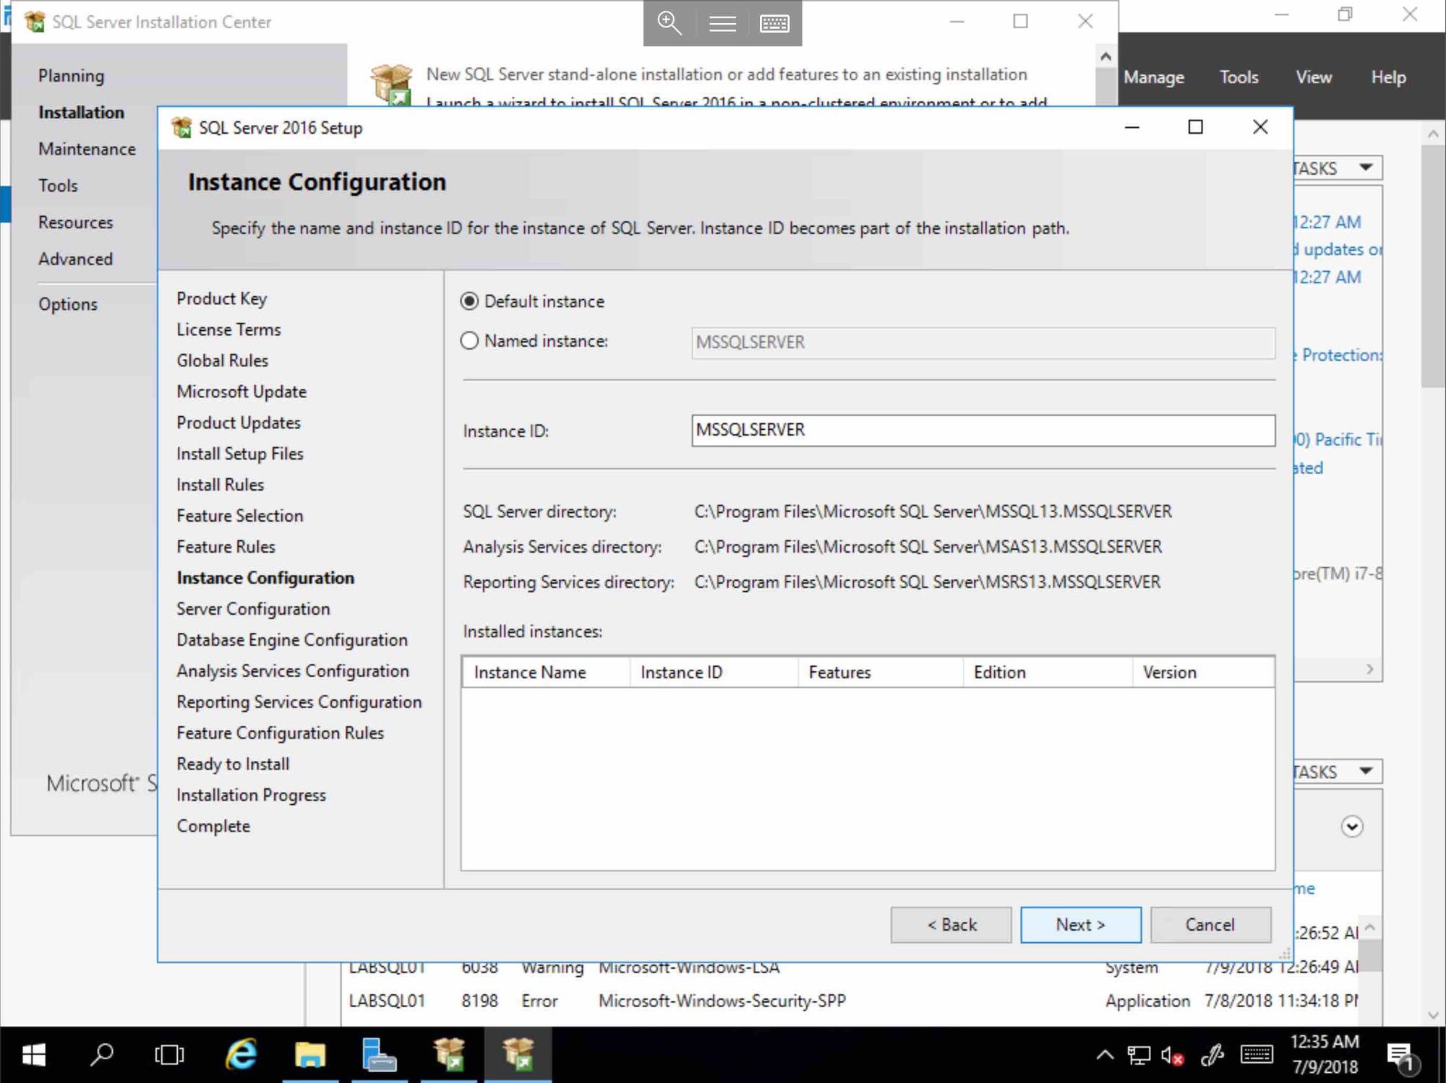Switch to SQL Server Setup taskbar icon
This screenshot has height=1083, width=1446.
[x=518, y=1056]
